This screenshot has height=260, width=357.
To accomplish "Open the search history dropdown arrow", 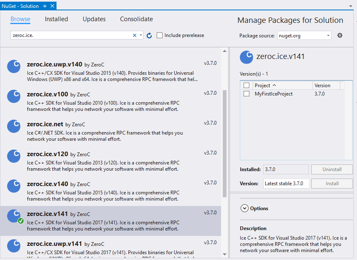I will tap(141, 36).
